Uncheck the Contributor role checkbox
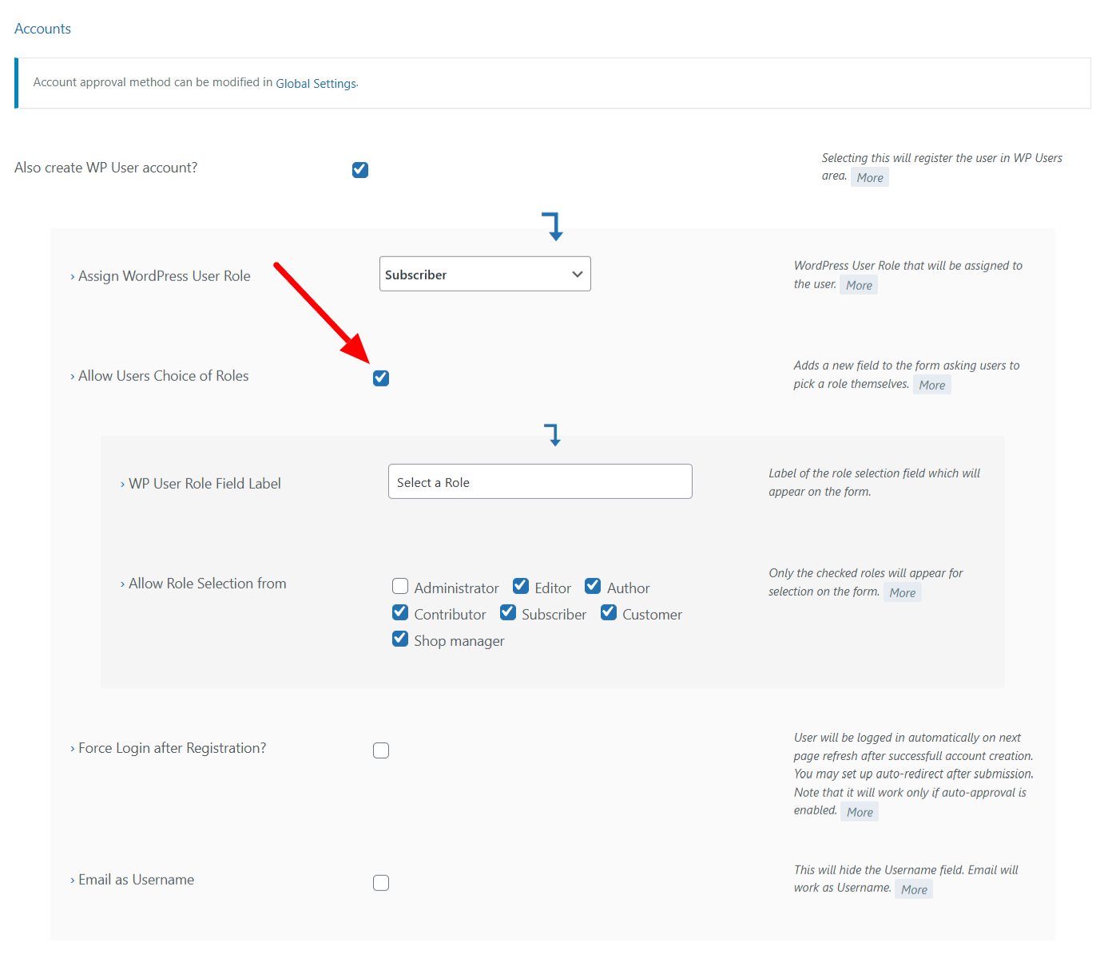The image size is (1104, 974). 400,613
